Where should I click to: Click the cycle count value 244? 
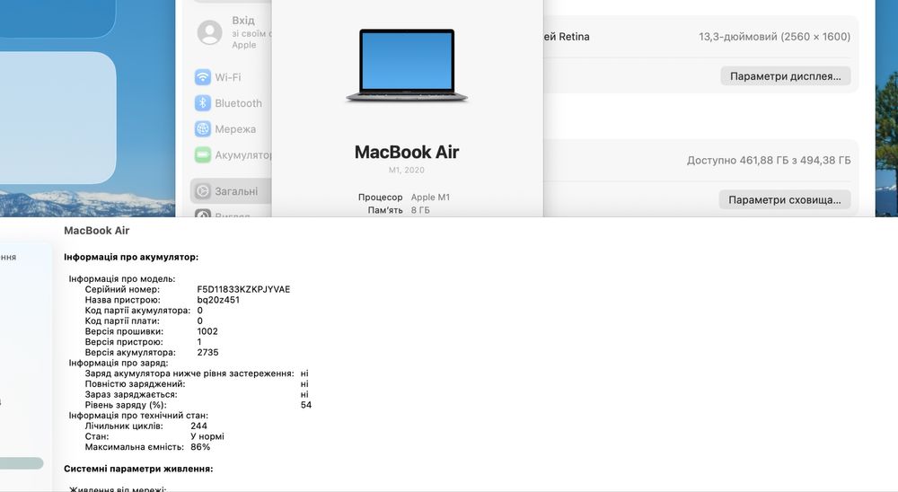198,426
